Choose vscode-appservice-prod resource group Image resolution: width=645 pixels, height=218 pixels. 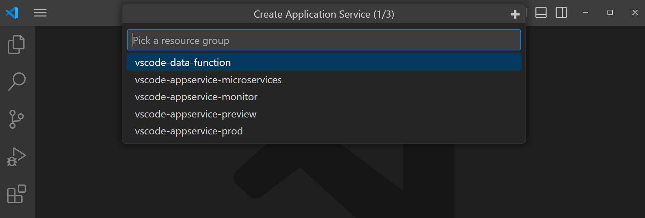(x=189, y=131)
